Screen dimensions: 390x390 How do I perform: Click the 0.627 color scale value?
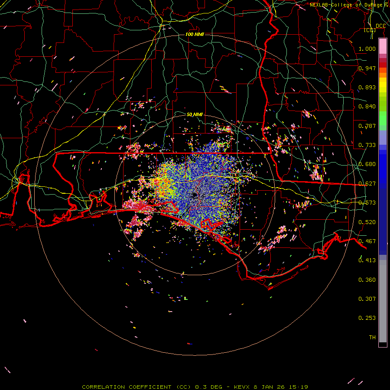pyautogui.click(x=367, y=184)
